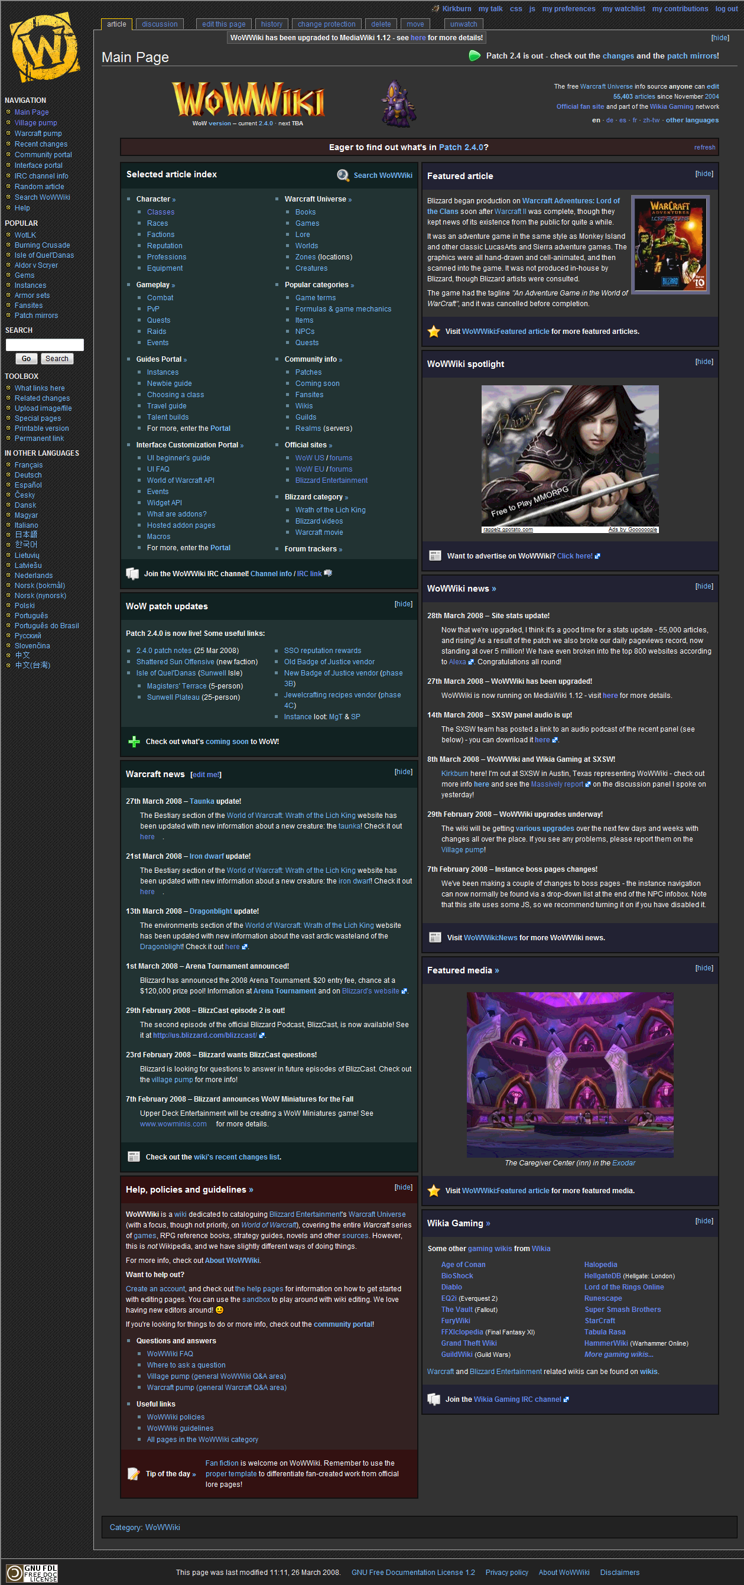Open the Character category heading
This screenshot has height=1585, width=744.
click(155, 199)
